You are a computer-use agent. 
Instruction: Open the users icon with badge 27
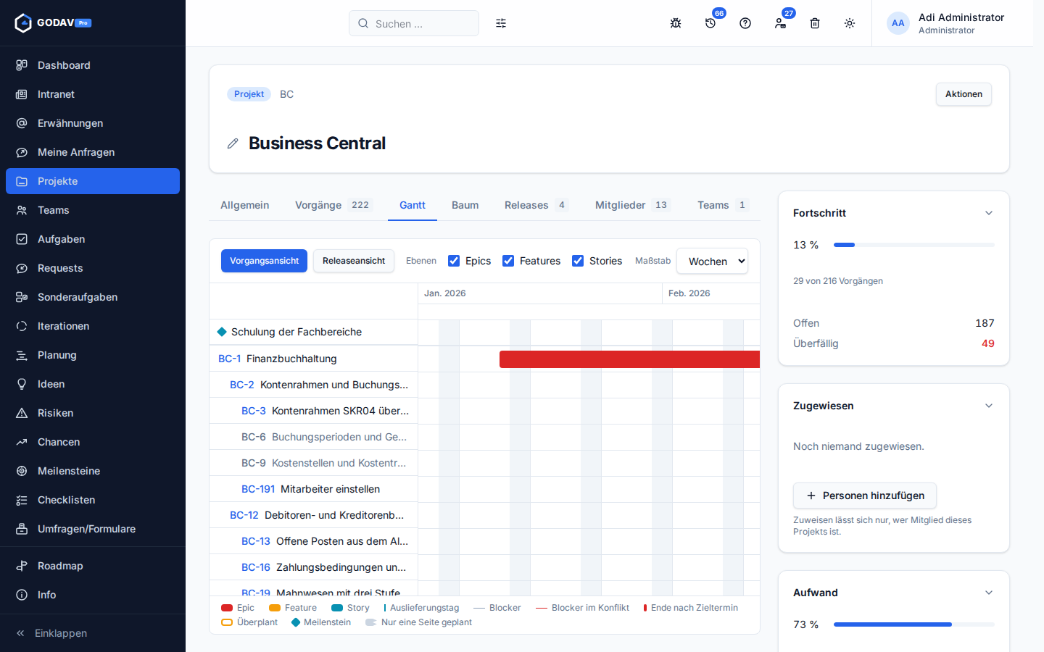(780, 23)
